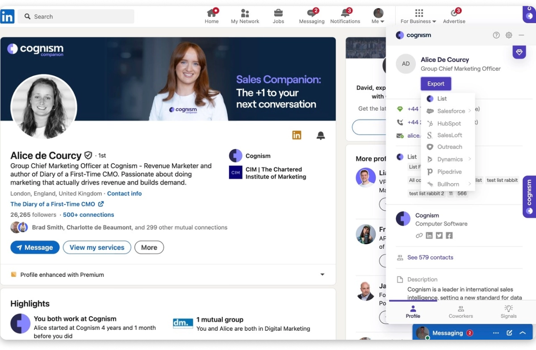Open Notifications bell in navbar

(x=345, y=16)
